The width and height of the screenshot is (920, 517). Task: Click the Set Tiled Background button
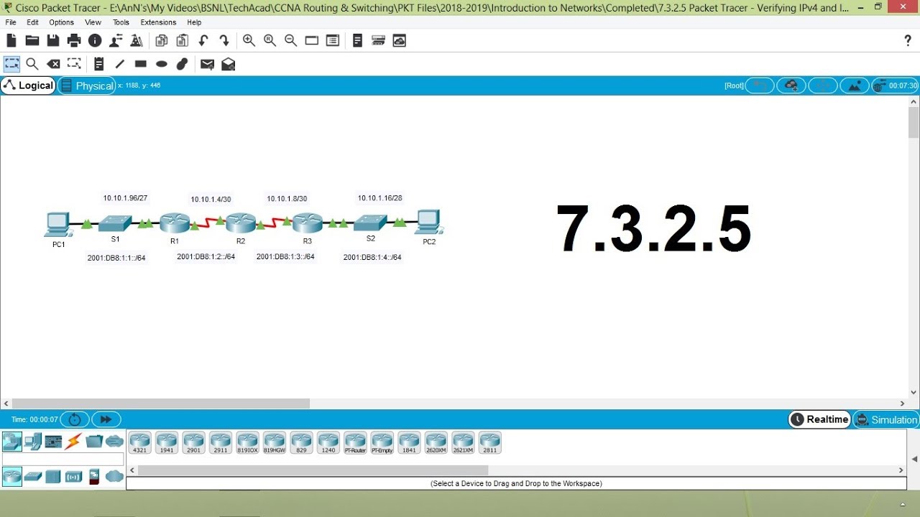[x=855, y=85]
